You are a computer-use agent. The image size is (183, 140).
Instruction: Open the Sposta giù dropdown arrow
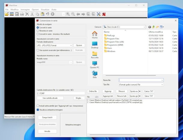tap(140, 96)
